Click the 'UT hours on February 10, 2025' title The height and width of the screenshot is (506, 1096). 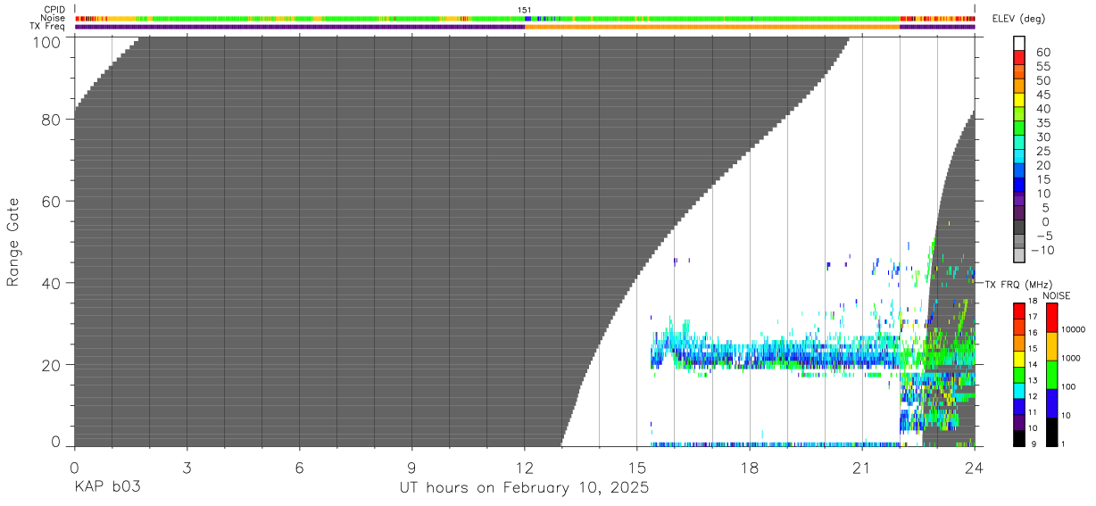coord(525,488)
